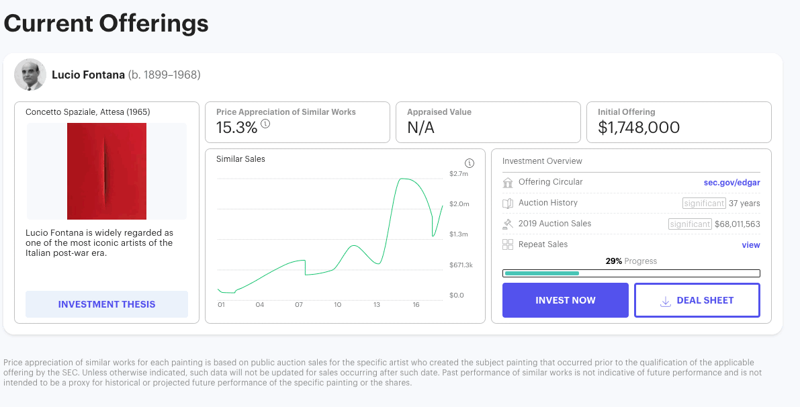Click the green Similar Sales line chart

pyautogui.click(x=330, y=236)
